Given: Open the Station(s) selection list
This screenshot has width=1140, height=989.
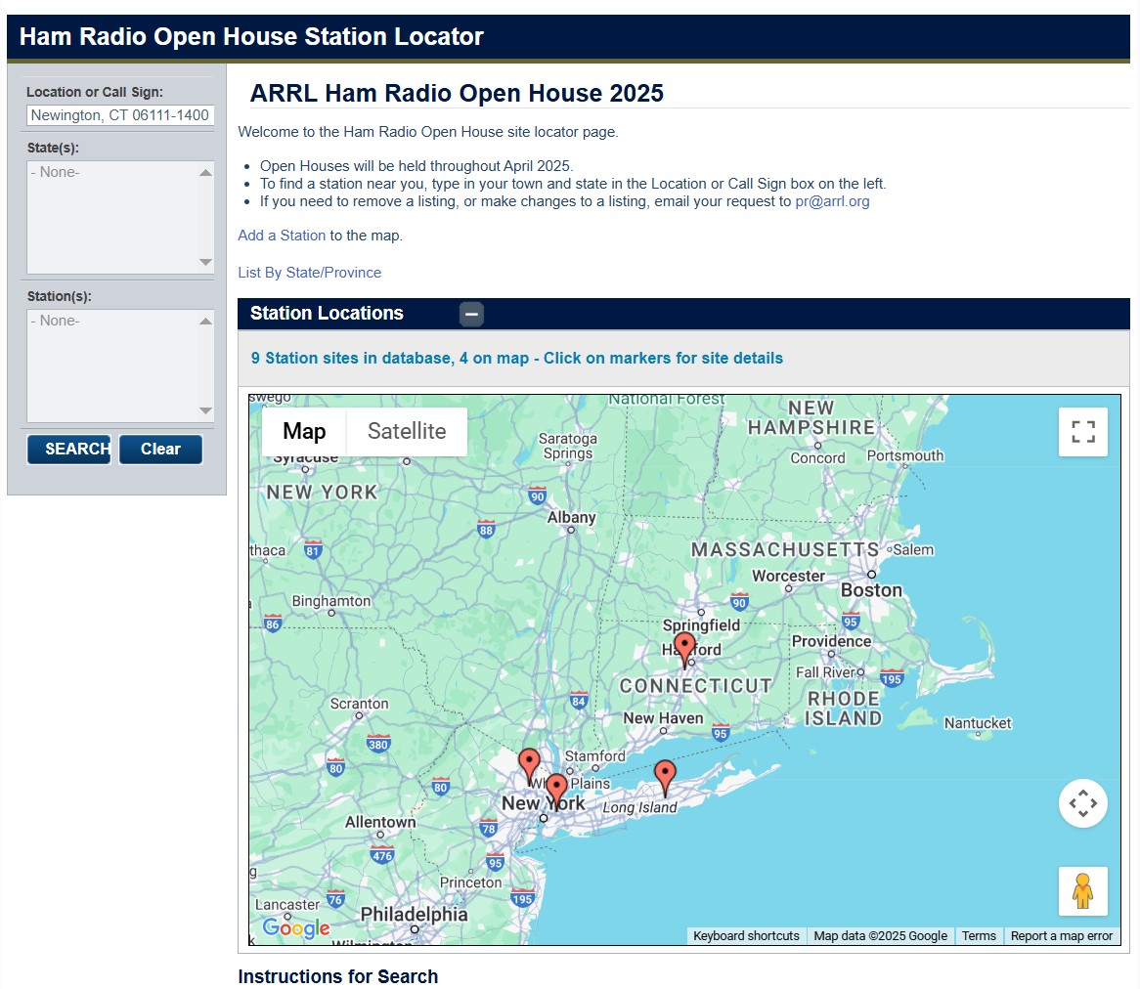Looking at the screenshot, I should point(119,365).
